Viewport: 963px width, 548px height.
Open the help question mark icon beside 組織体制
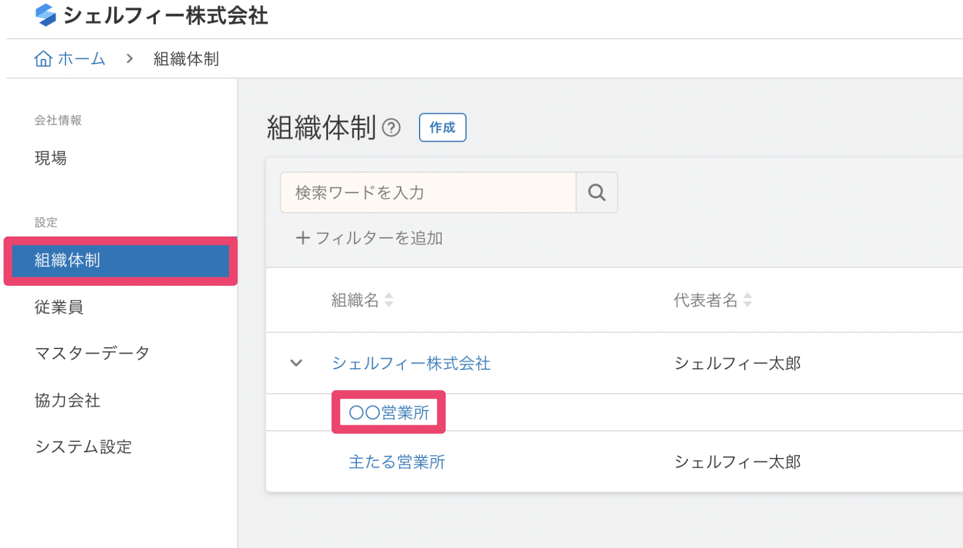click(x=391, y=127)
